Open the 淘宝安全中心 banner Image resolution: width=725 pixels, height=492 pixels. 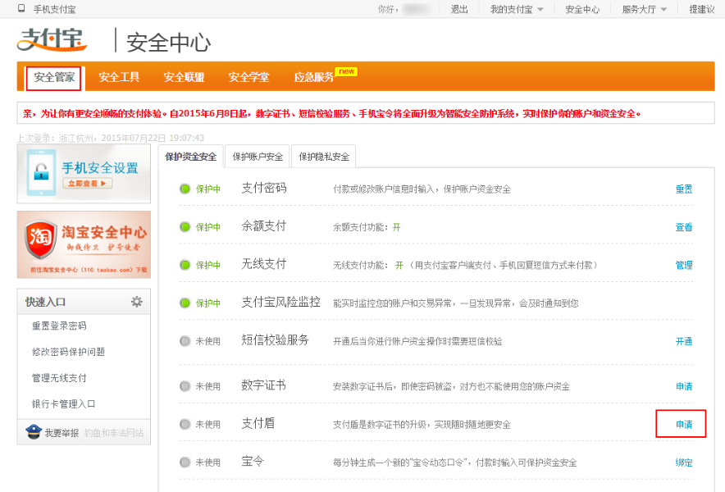[x=84, y=244]
